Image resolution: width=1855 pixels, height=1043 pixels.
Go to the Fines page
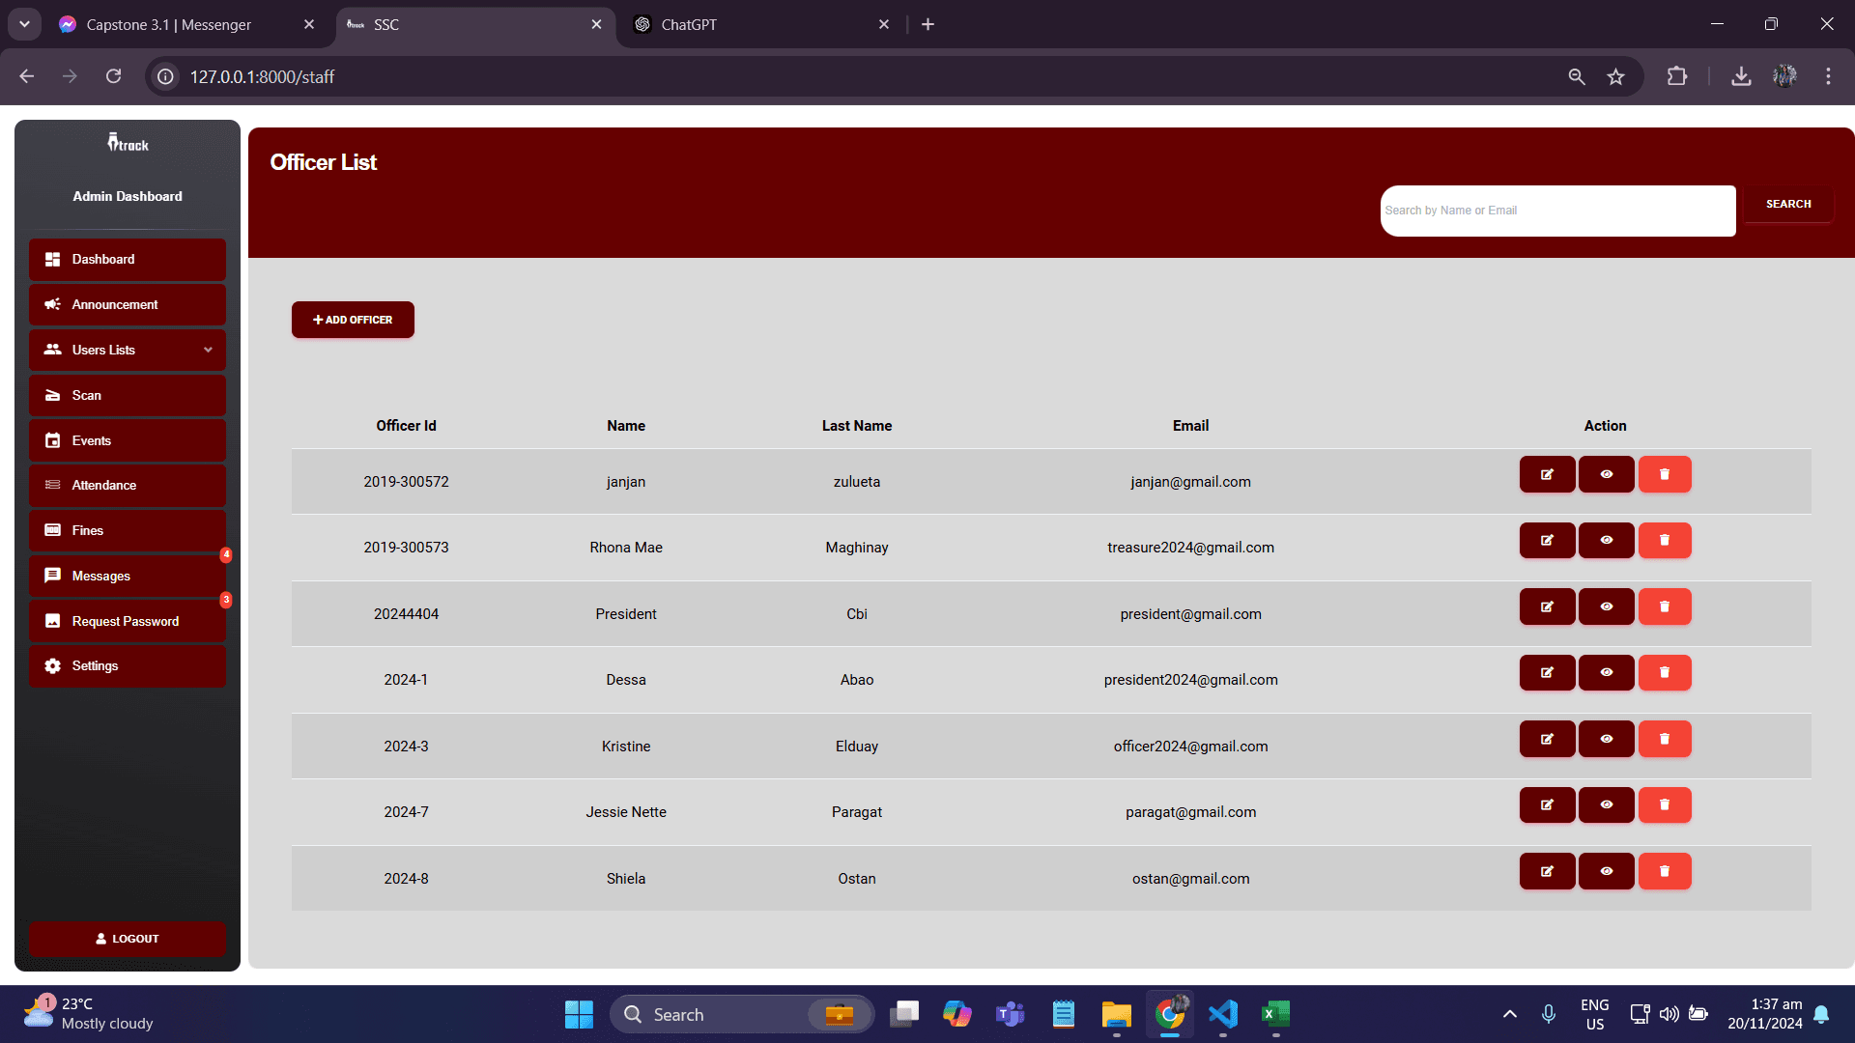point(128,531)
